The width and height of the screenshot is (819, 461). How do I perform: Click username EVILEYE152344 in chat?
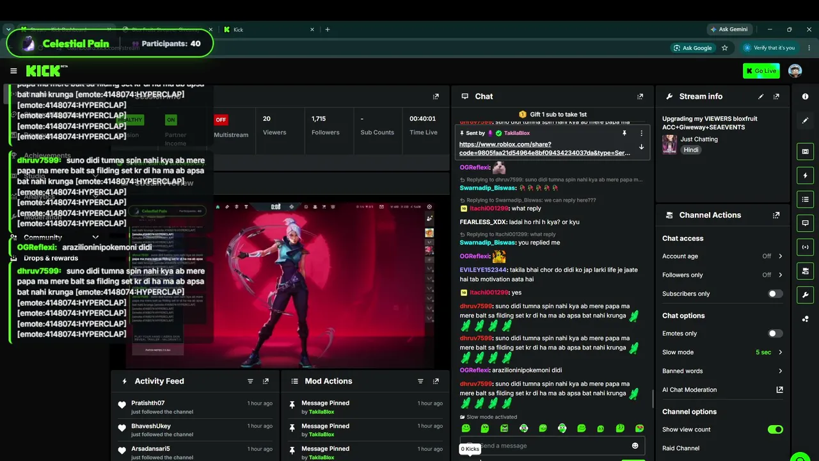click(x=483, y=270)
